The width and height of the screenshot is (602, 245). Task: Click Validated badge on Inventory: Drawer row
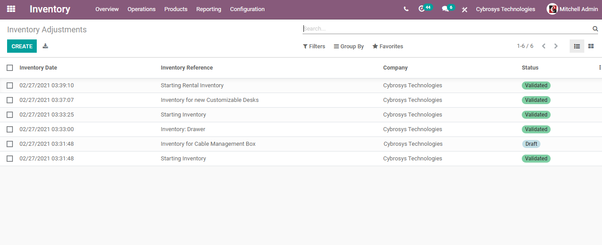point(536,129)
